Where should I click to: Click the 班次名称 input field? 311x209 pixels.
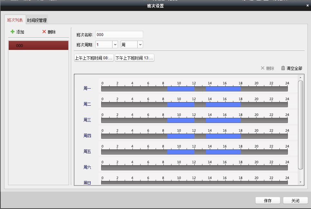(119, 35)
